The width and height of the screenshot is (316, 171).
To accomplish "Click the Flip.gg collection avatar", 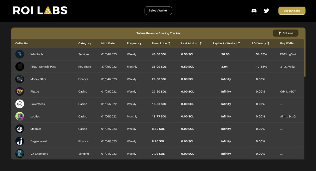I will (20, 91).
